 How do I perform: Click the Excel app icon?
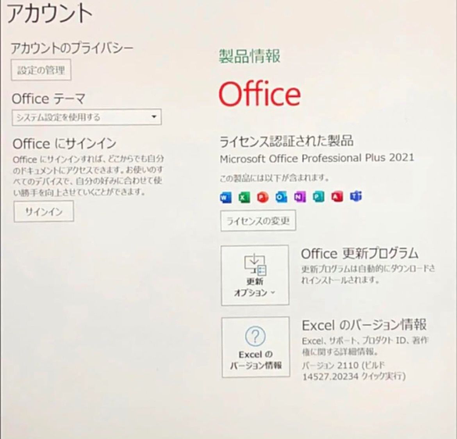pyautogui.click(x=244, y=198)
